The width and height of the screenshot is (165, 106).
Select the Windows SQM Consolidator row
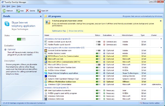point(103,84)
